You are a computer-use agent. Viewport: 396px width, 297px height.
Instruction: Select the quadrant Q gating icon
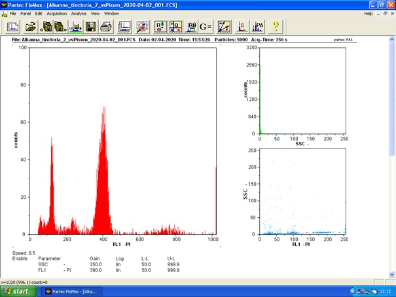pos(175,27)
